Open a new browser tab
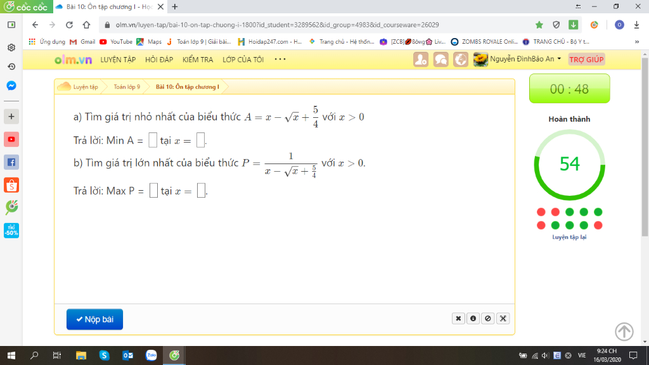649x365 pixels. click(175, 6)
